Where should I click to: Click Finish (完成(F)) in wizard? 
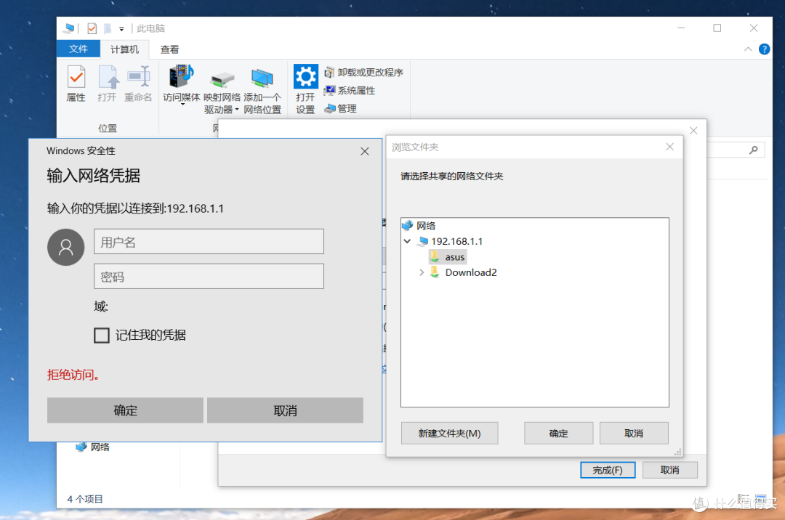tap(608, 470)
